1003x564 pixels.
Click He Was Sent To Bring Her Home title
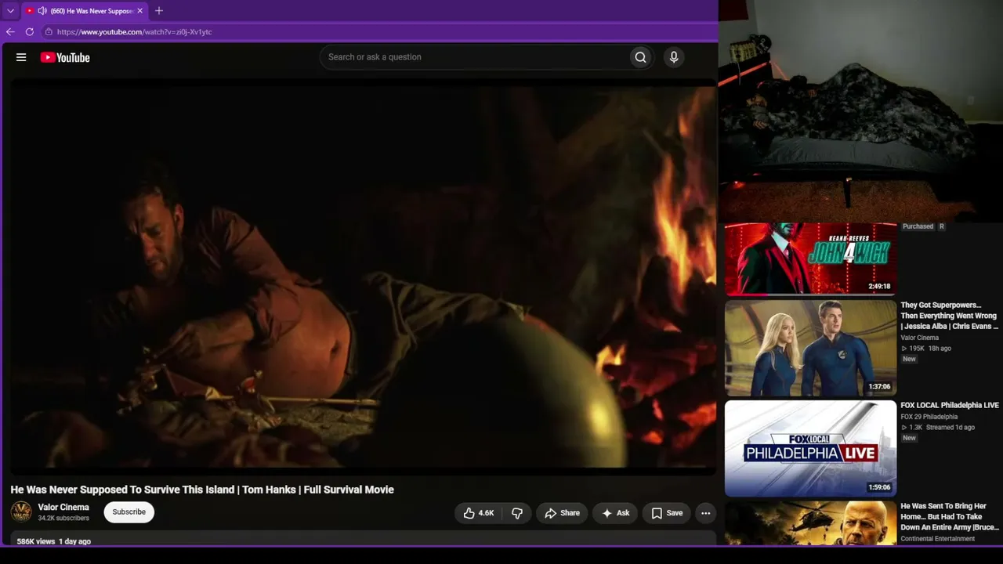pos(950,517)
